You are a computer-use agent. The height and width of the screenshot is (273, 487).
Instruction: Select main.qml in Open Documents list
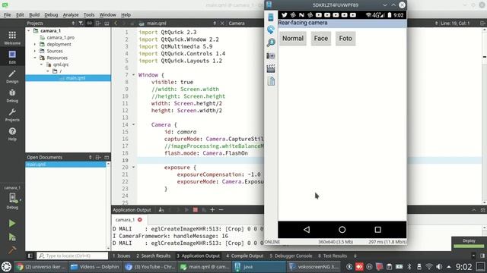point(65,165)
